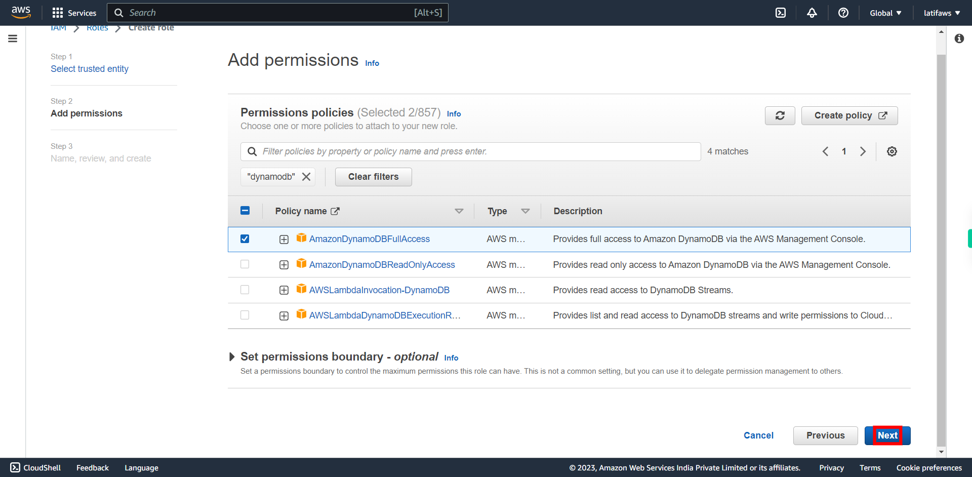Image resolution: width=972 pixels, height=477 pixels.
Task: Click the AmazonDynamoDBFullAccess policy cube icon
Action: pos(301,238)
